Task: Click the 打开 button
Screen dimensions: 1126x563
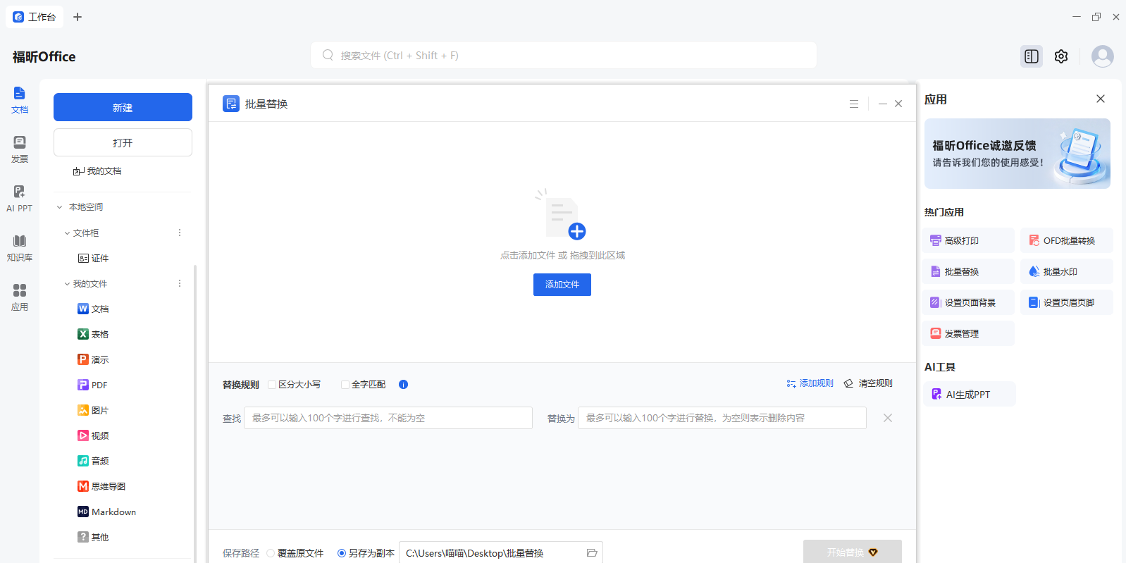Action: [123, 142]
